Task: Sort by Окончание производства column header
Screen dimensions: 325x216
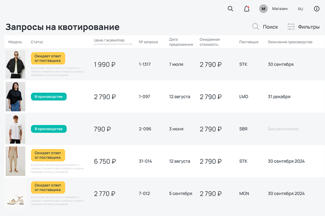Action: click(290, 42)
